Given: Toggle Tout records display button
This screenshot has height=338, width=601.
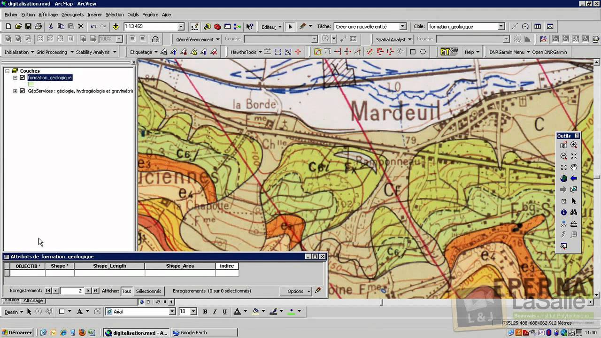Looking at the screenshot, I should (x=127, y=291).
